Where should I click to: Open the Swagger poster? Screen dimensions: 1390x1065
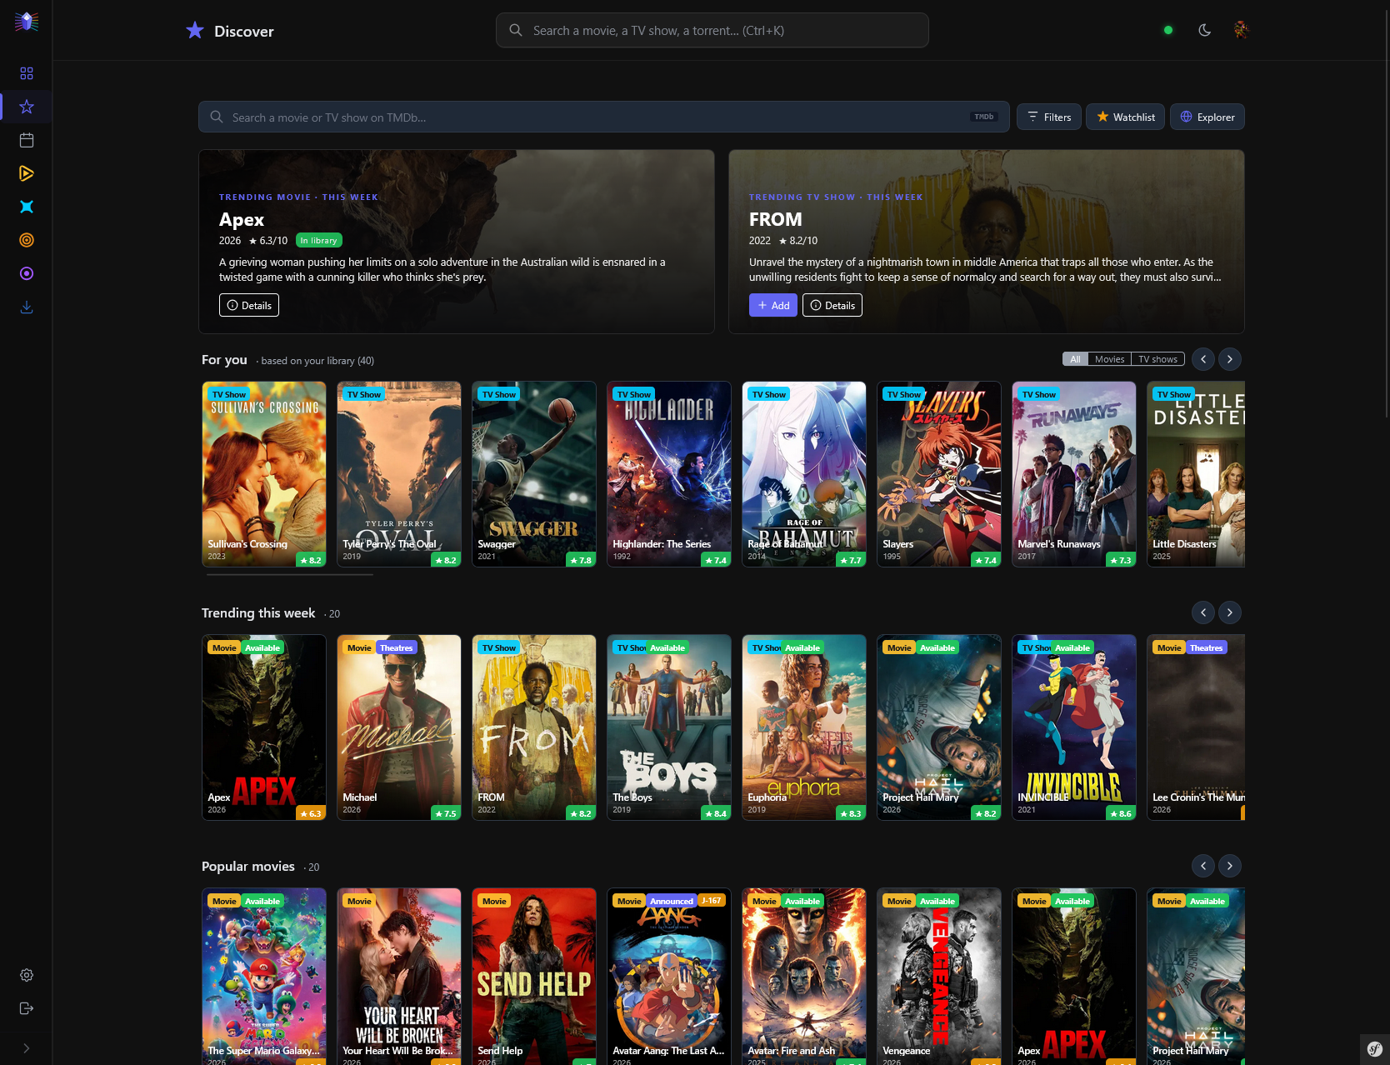pos(534,474)
